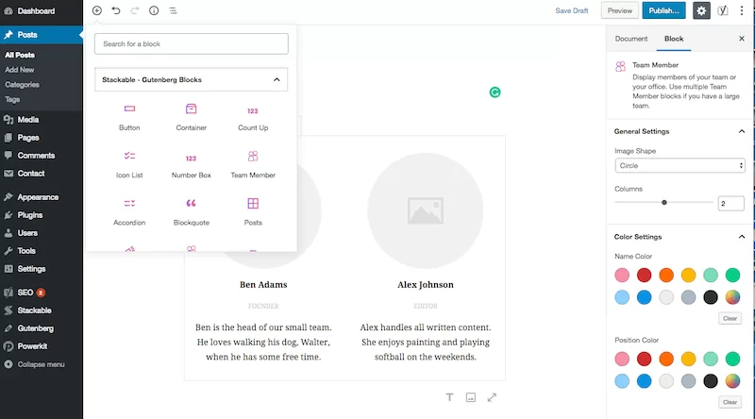Open the Image Shape dropdown
Viewport: 755px width, 419px height.
click(679, 166)
